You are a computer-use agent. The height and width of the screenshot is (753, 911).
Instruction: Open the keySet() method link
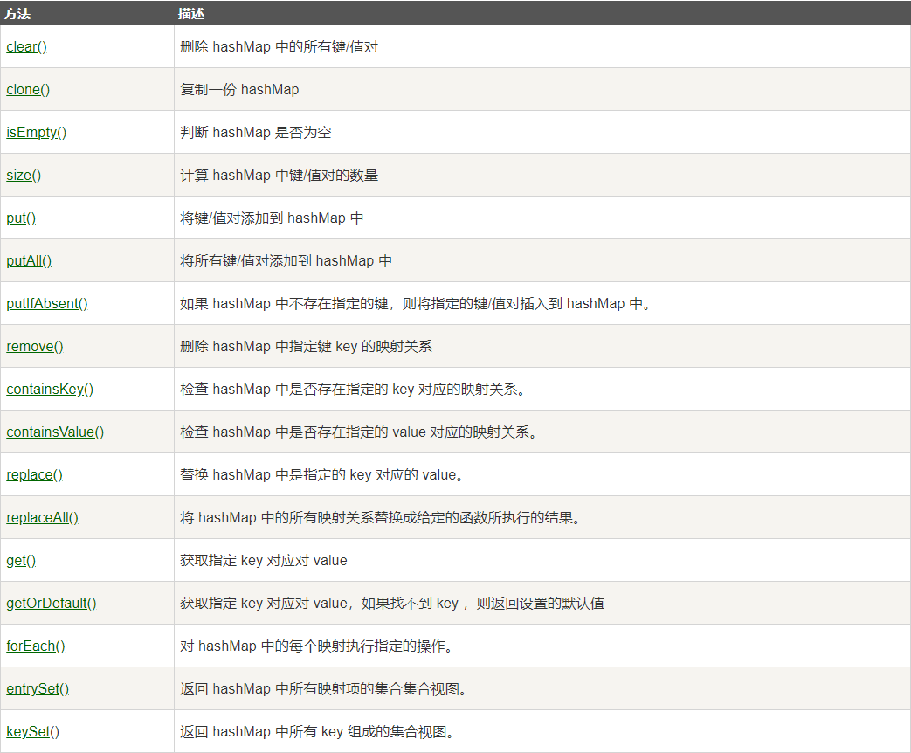(33, 731)
